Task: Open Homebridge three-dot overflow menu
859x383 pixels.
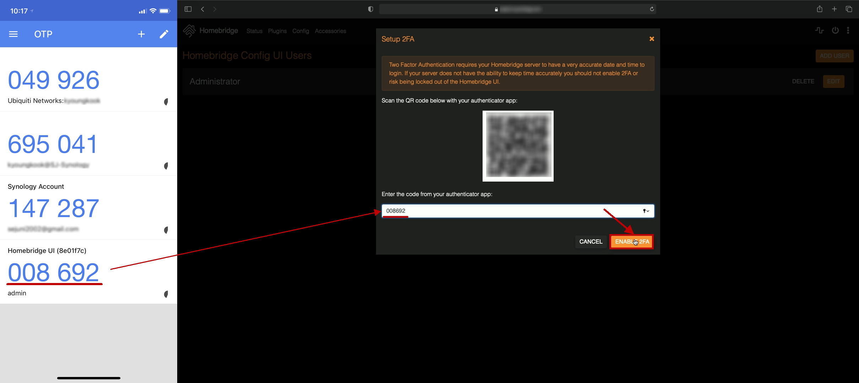Action: click(848, 31)
